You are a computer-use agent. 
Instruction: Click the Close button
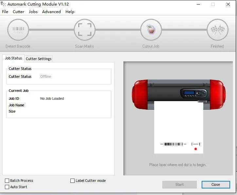coord(216,184)
